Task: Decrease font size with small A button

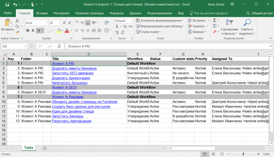Action: 70,23
